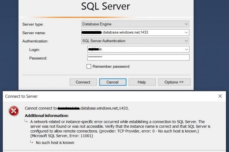
Task: Expand the Login dropdown arrow
Action: coord(186,49)
